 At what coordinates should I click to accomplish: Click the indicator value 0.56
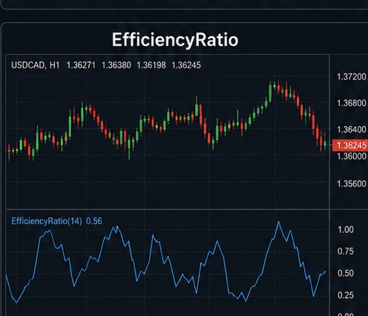[94, 221]
